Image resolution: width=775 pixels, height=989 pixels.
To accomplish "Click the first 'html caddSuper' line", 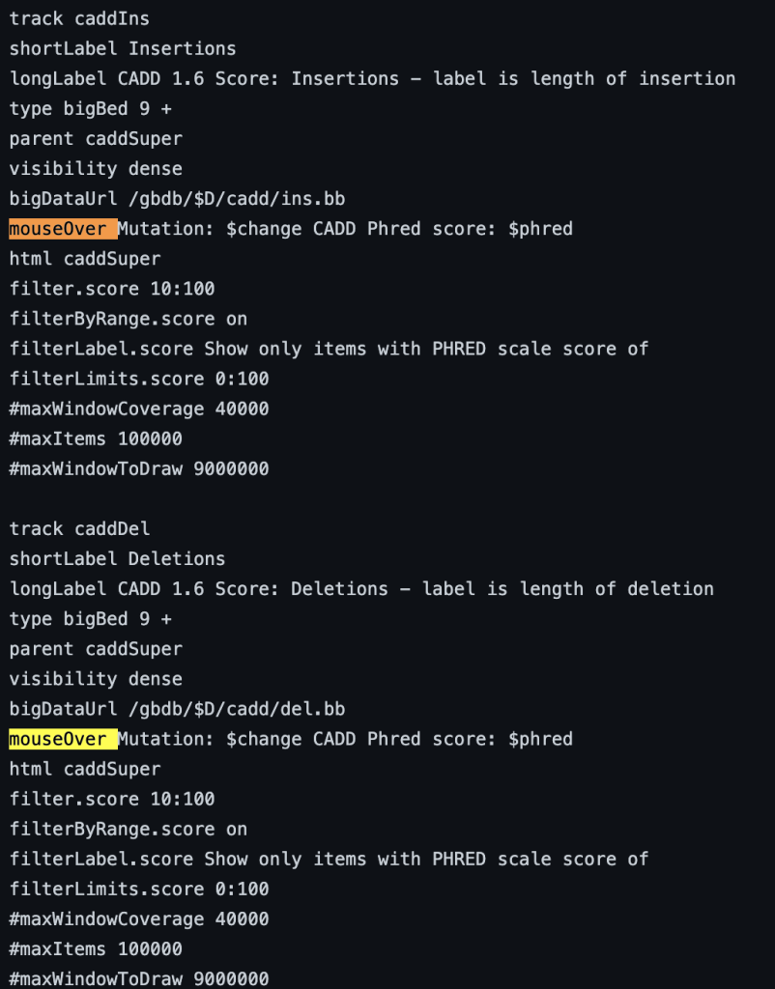I will 85,259.
